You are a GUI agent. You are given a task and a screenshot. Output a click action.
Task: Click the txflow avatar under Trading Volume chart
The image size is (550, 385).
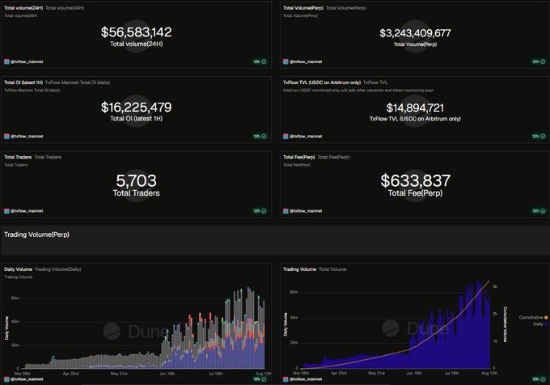pyautogui.click(x=286, y=379)
